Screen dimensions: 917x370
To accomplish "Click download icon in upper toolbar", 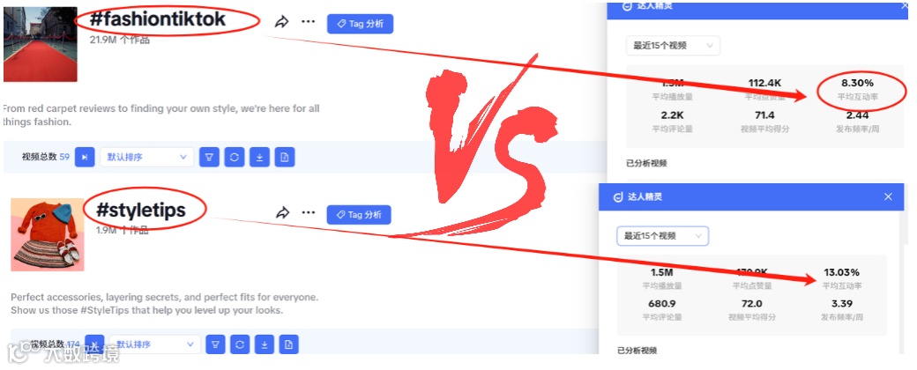I will pos(259,157).
